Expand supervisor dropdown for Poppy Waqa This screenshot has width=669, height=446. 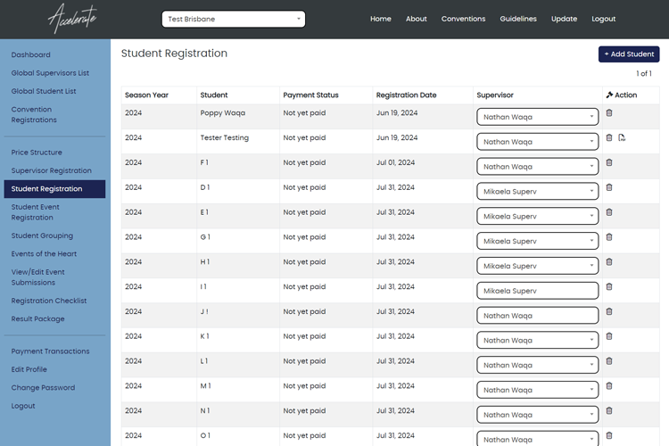click(x=537, y=117)
